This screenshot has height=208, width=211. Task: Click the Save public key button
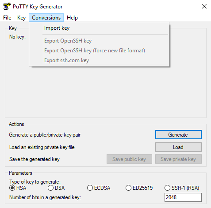[129, 159]
